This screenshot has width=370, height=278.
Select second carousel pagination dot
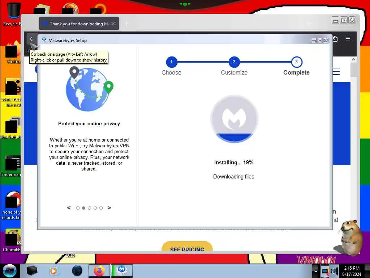click(83, 208)
